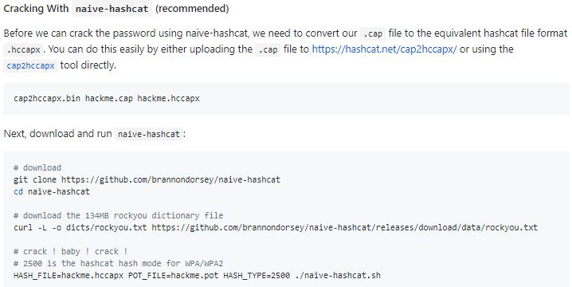Viewport: 572px width, 287px height.
Task: Click the 'Next, download and run' paragraph
Action: (x=95, y=134)
